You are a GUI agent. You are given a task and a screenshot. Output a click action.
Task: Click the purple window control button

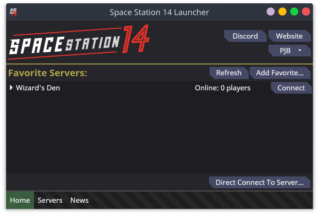(270, 12)
